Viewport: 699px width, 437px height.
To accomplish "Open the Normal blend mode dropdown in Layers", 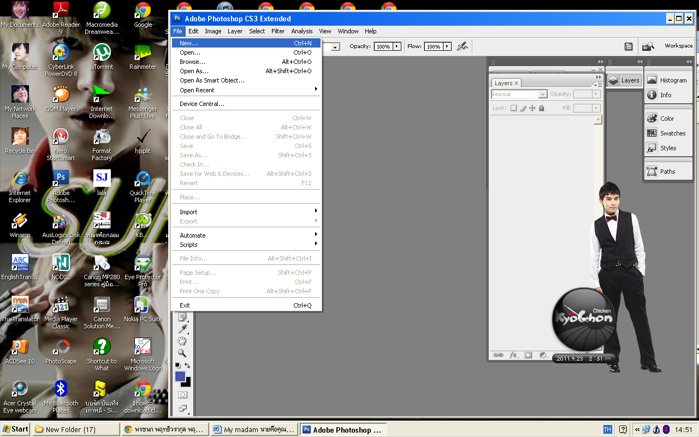I will [x=519, y=94].
